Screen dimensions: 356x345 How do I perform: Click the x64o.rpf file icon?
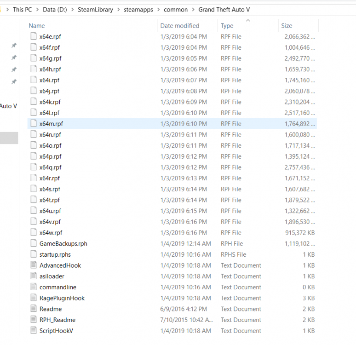pyautogui.click(x=34, y=145)
